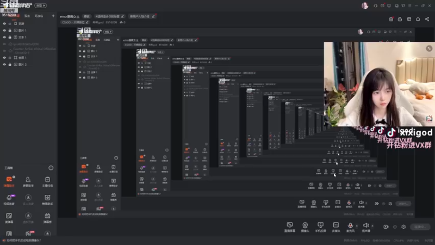435x245 pixels.
Task: Hide the 图片 2 source layer
Action: (4, 64)
